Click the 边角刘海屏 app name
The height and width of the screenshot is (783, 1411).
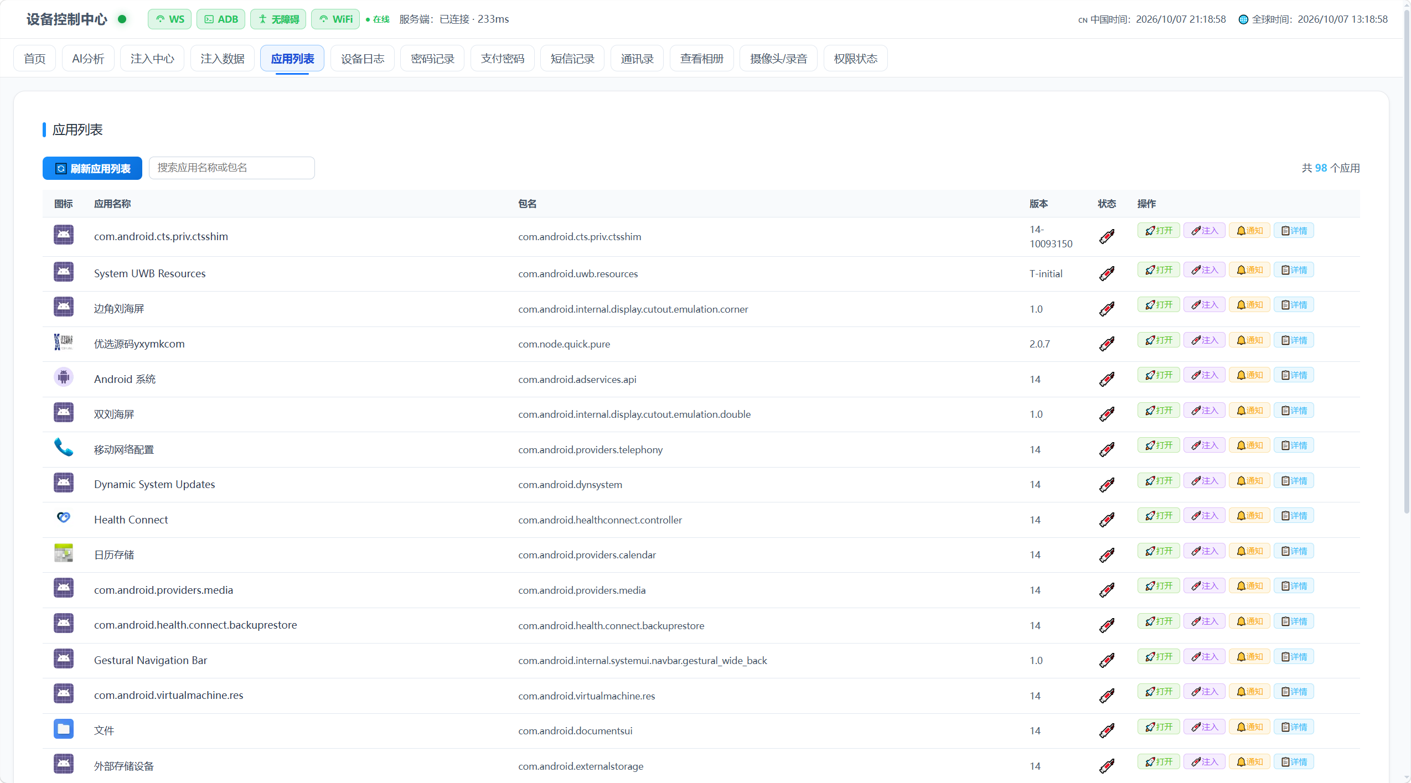pyautogui.click(x=119, y=309)
